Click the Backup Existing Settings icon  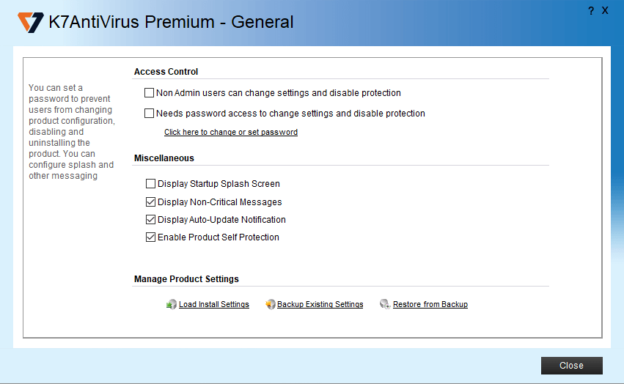click(270, 305)
